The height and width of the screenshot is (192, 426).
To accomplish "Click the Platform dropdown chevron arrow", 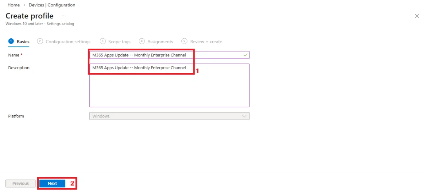I will 244,116.
